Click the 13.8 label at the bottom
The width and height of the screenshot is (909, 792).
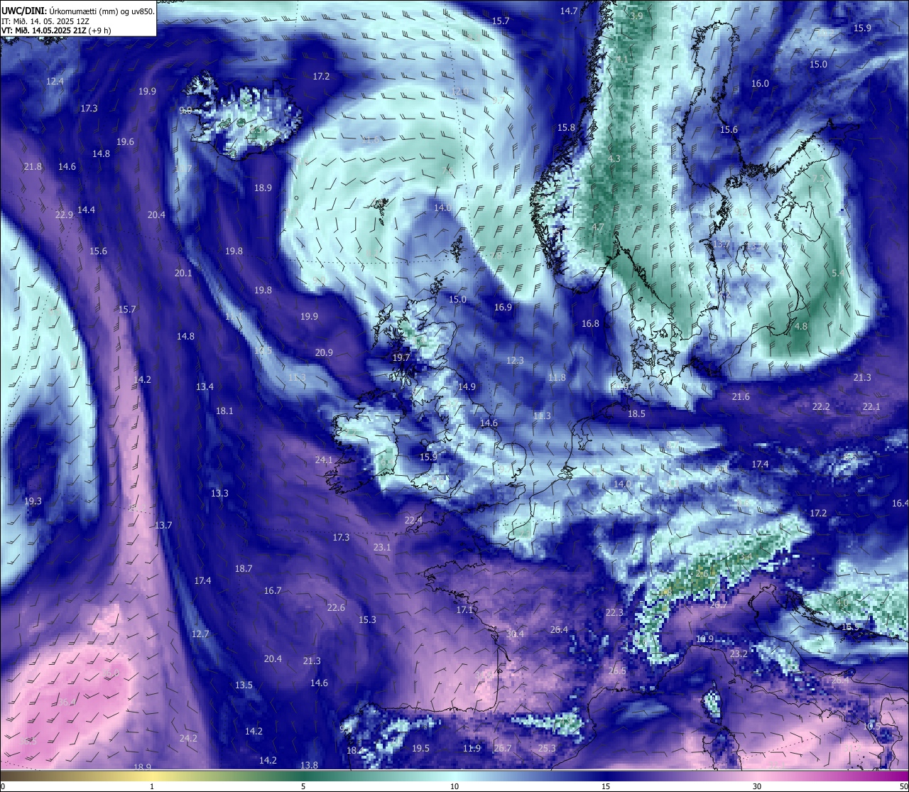point(309,766)
